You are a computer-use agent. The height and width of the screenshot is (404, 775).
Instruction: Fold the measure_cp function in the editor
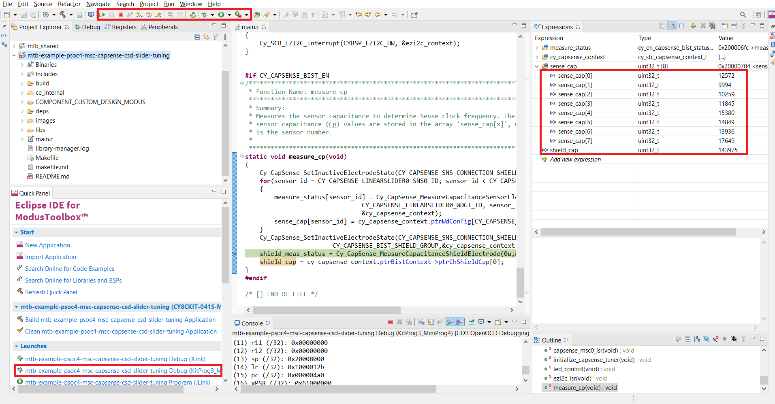(x=242, y=156)
